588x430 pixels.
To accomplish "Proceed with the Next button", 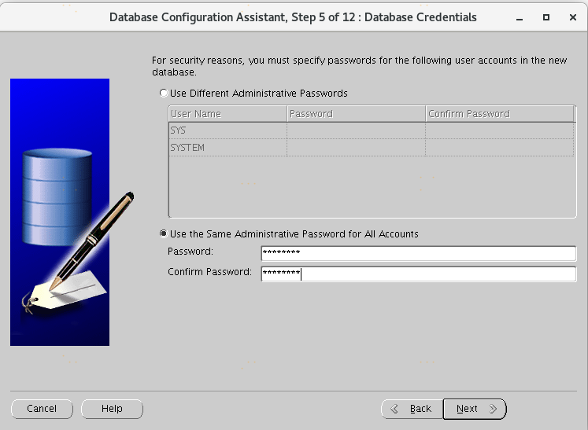I will (475, 409).
